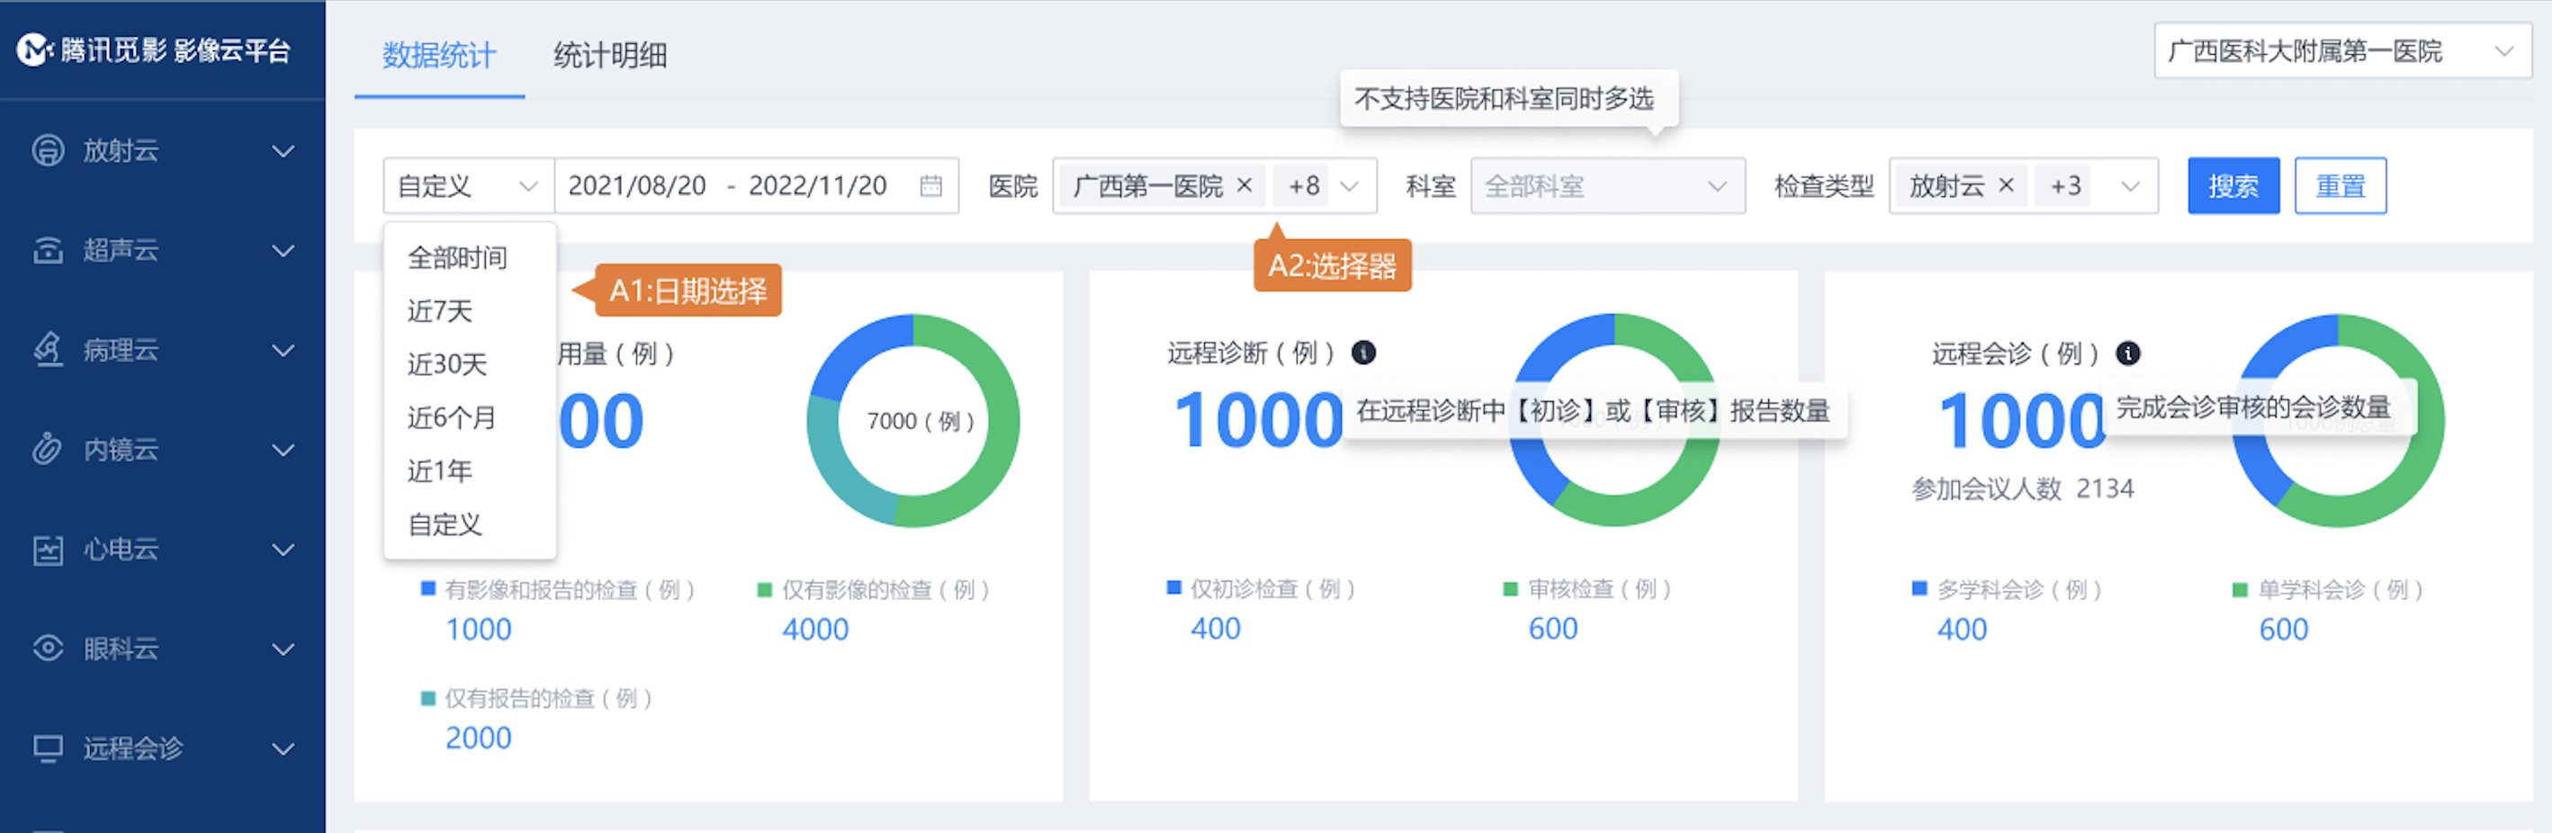The height and width of the screenshot is (833, 2552).
Task: Click the 放射云 sidebar icon
Action: click(x=48, y=150)
